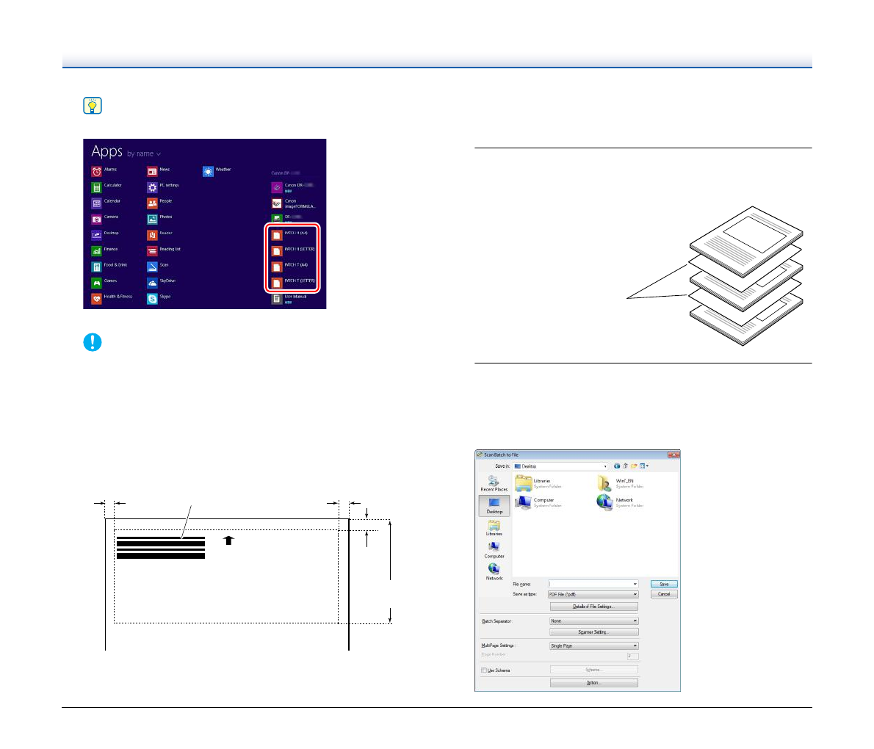This screenshot has height=749, width=874.
Task: Change Apps sorting via 'by name' chevron
Action: coord(159,154)
